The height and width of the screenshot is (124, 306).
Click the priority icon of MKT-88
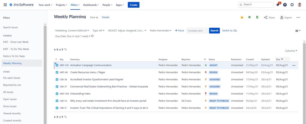206,72
